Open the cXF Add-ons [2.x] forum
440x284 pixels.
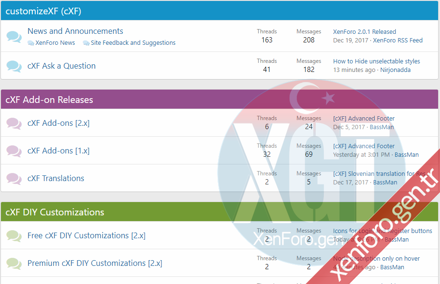point(59,123)
